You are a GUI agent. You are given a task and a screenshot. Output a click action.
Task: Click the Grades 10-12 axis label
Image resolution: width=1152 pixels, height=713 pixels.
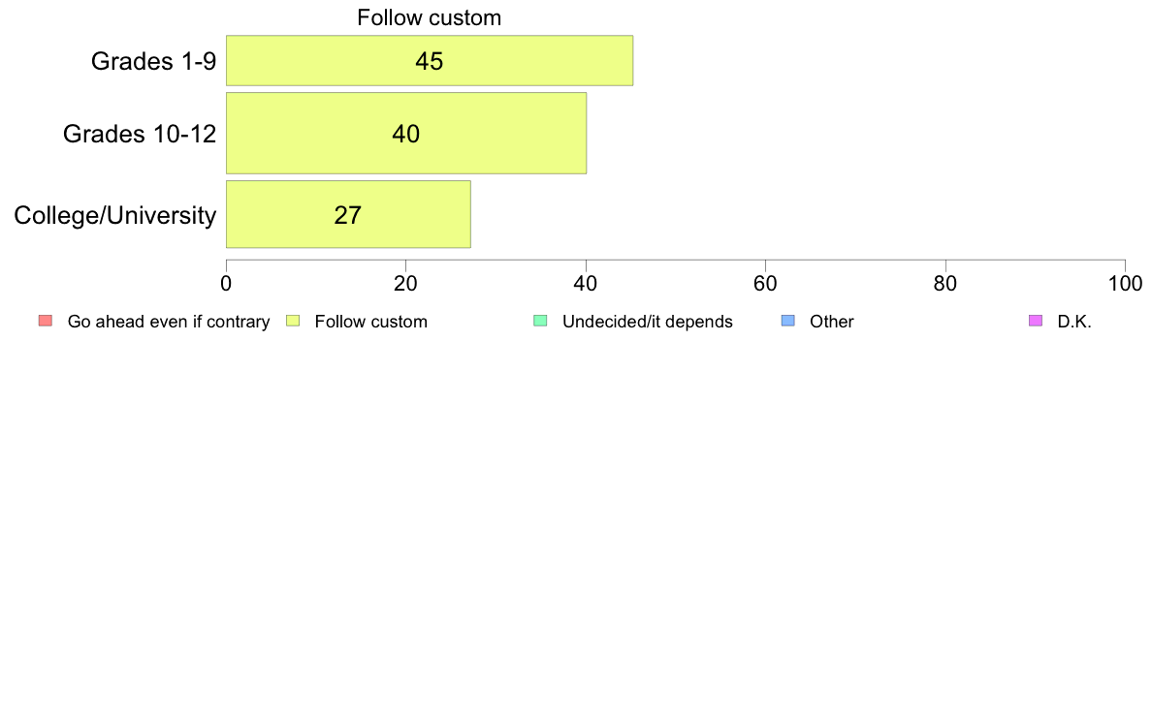[140, 134]
